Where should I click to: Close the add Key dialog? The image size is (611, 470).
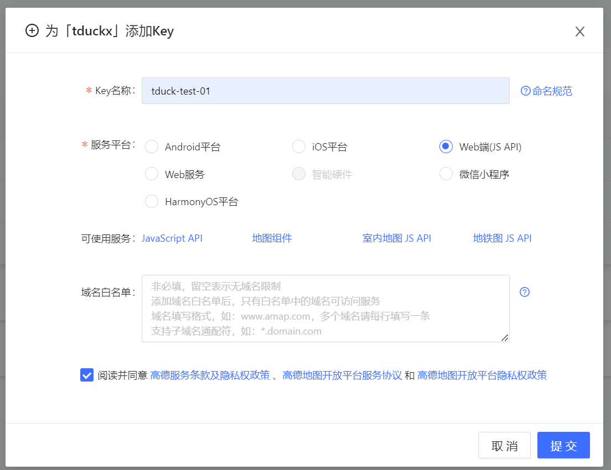[579, 32]
